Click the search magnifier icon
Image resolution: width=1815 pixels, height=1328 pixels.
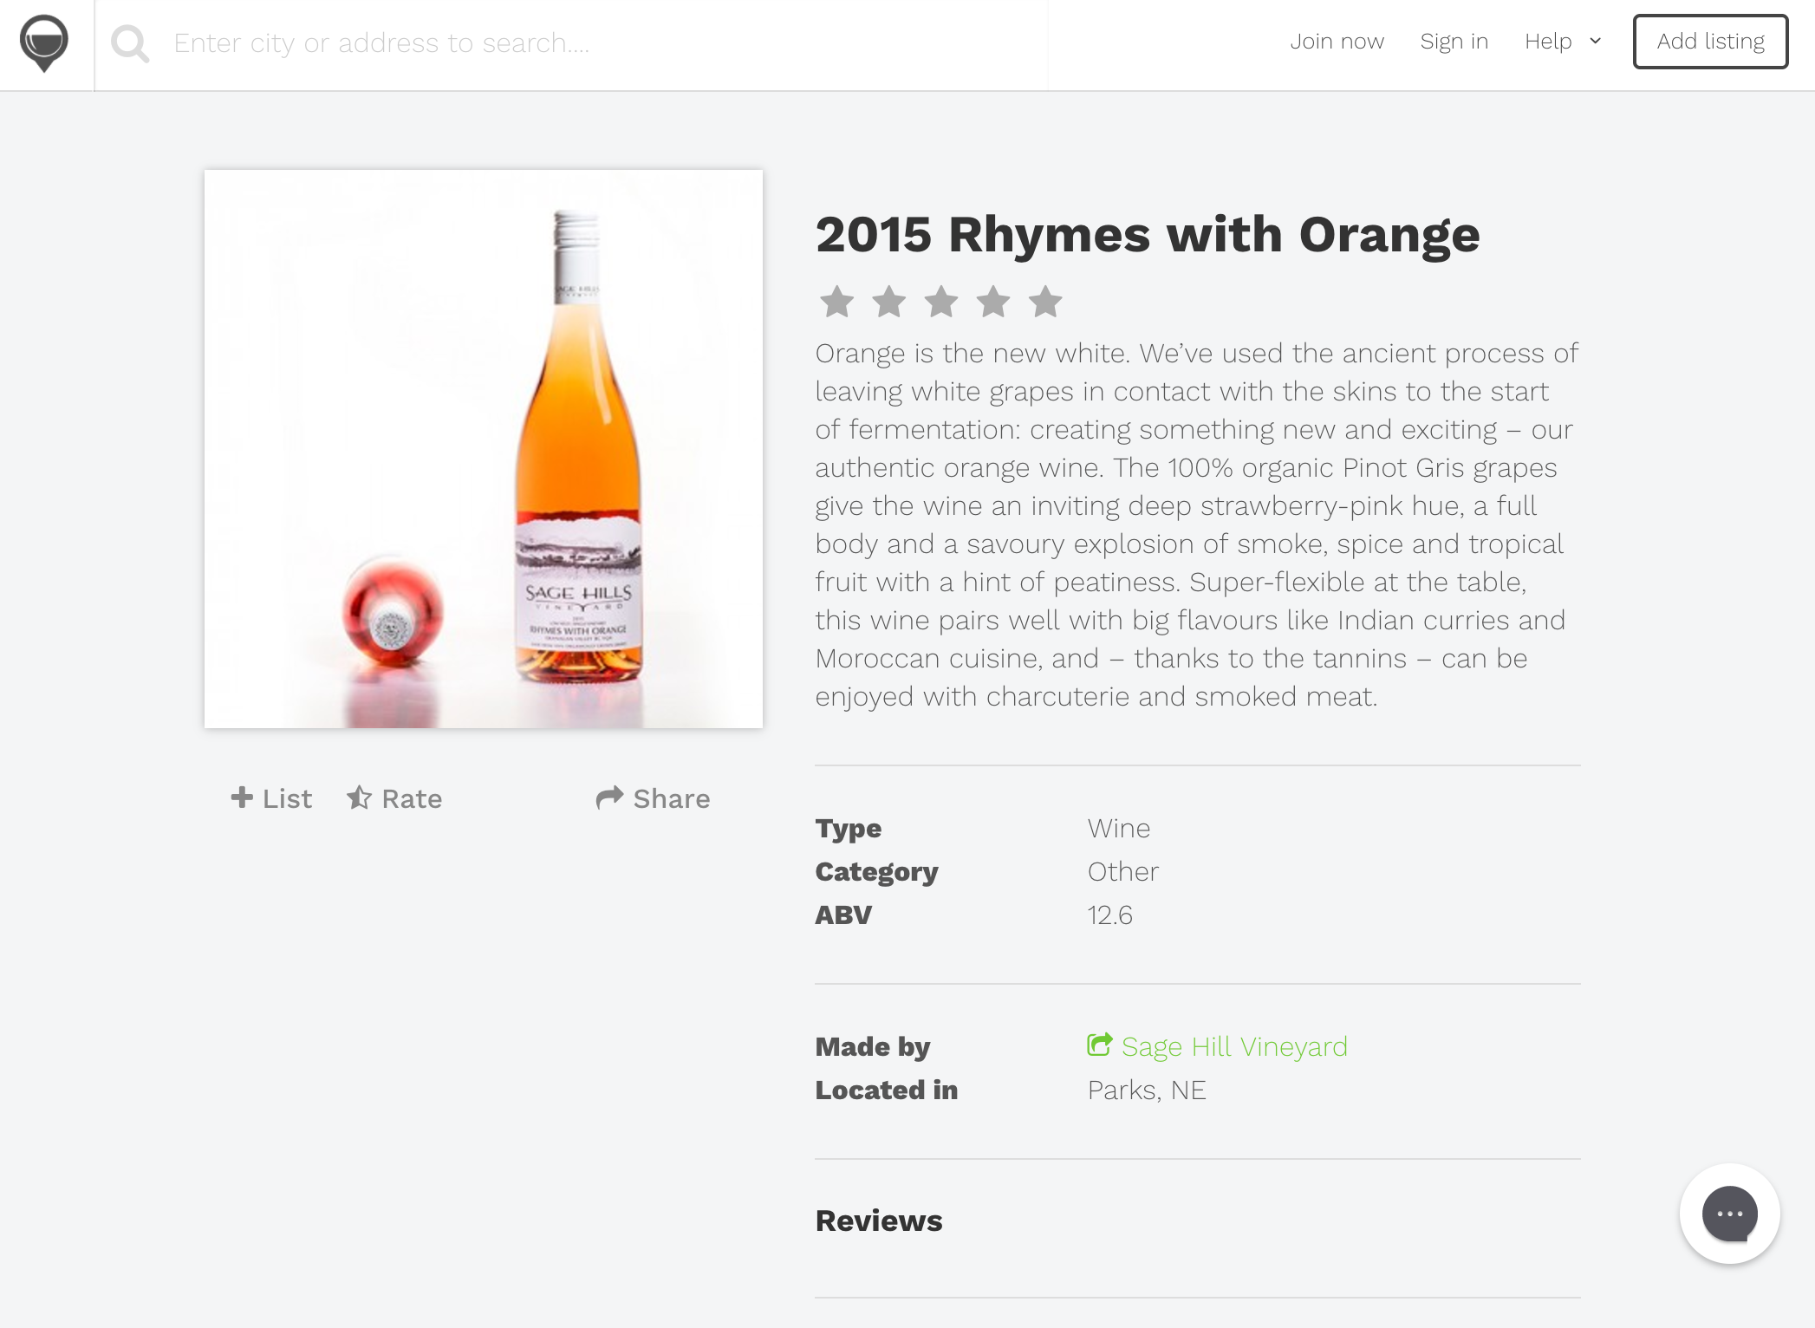[x=130, y=43]
